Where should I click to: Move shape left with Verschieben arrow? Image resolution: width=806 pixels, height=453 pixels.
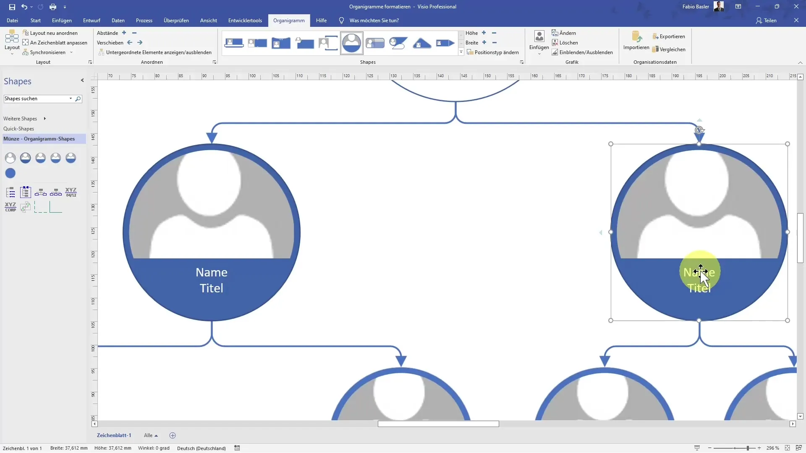tap(130, 42)
